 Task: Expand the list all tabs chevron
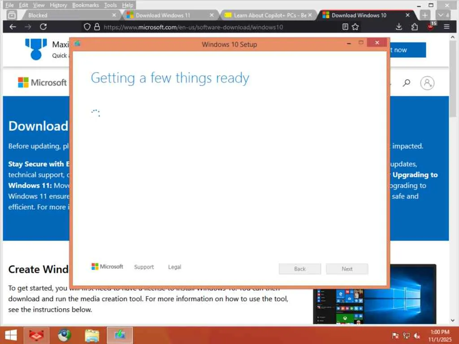click(443, 15)
